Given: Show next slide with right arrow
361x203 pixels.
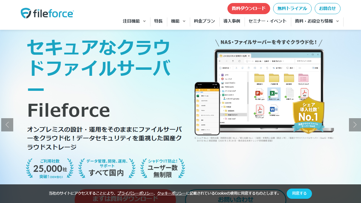Looking at the screenshot, I should tap(355, 125).
